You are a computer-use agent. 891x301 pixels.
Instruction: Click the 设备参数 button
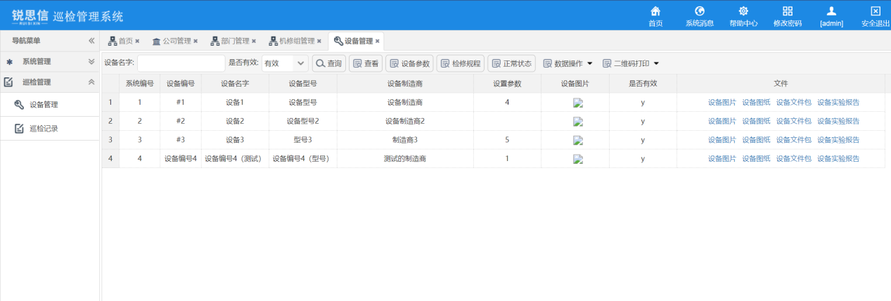tap(409, 63)
